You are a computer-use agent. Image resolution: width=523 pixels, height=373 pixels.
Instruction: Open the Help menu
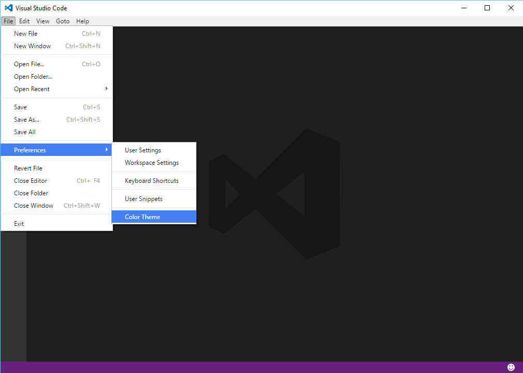coord(82,21)
